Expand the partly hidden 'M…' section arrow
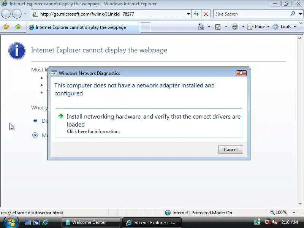The image size is (304, 228). pos(35,135)
